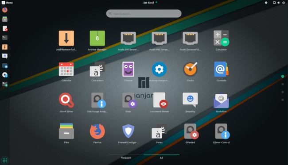Click the Menu button in top bar

point(7,3)
